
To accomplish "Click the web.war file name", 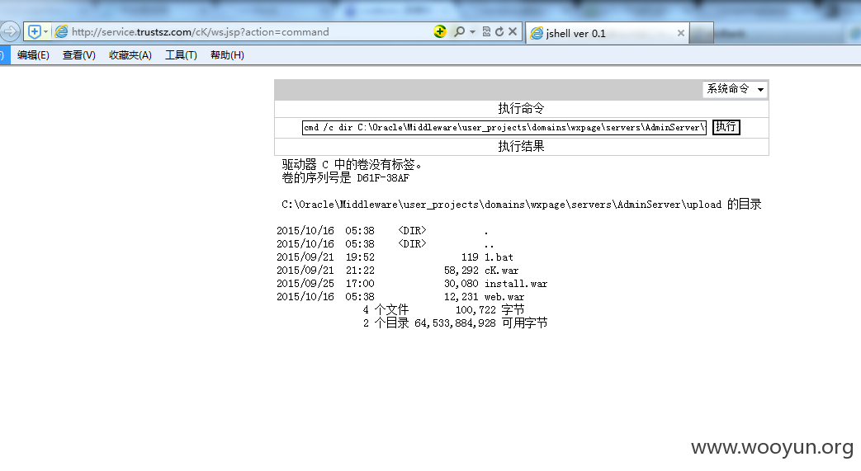I will pyautogui.click(x=504, y=296).
